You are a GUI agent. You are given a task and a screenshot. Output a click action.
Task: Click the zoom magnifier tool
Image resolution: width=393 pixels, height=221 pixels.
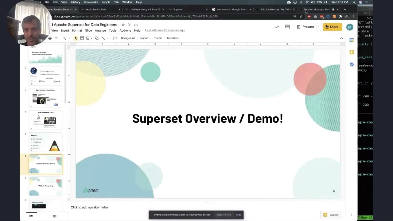pos(64,38)
